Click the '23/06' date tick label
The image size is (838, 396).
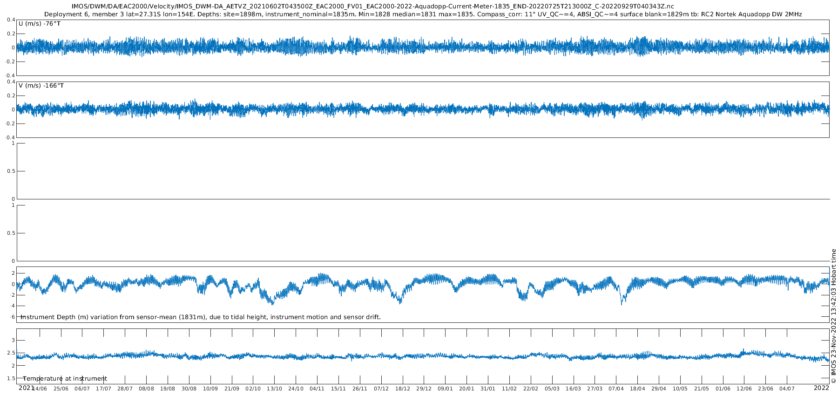766,389
